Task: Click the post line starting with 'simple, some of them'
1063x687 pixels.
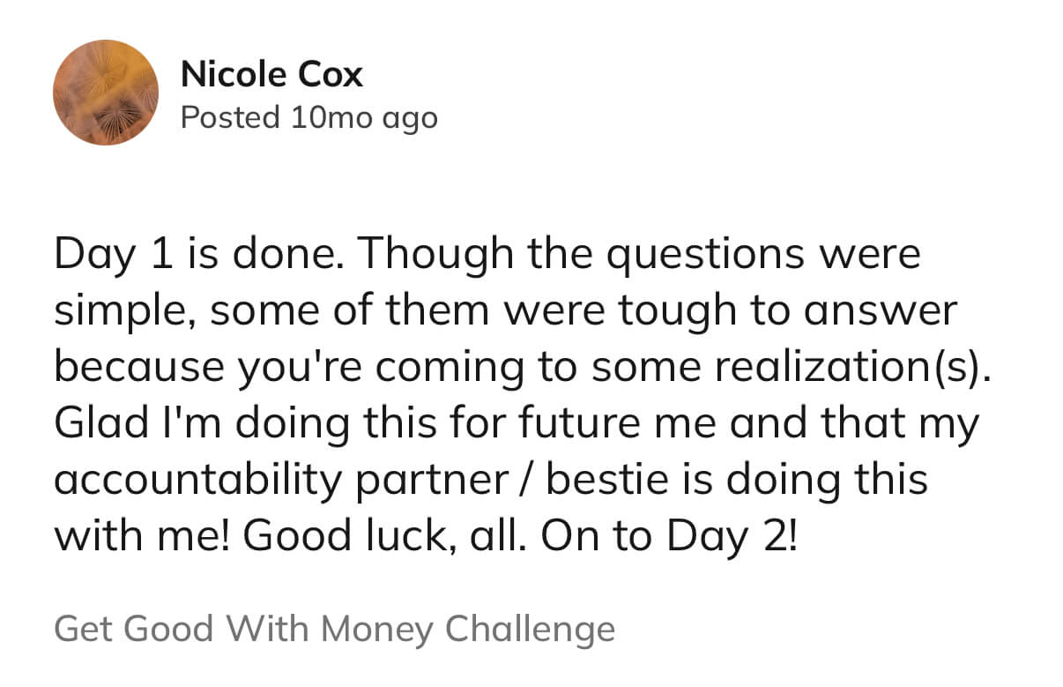Action: click(x=506, y=310)
